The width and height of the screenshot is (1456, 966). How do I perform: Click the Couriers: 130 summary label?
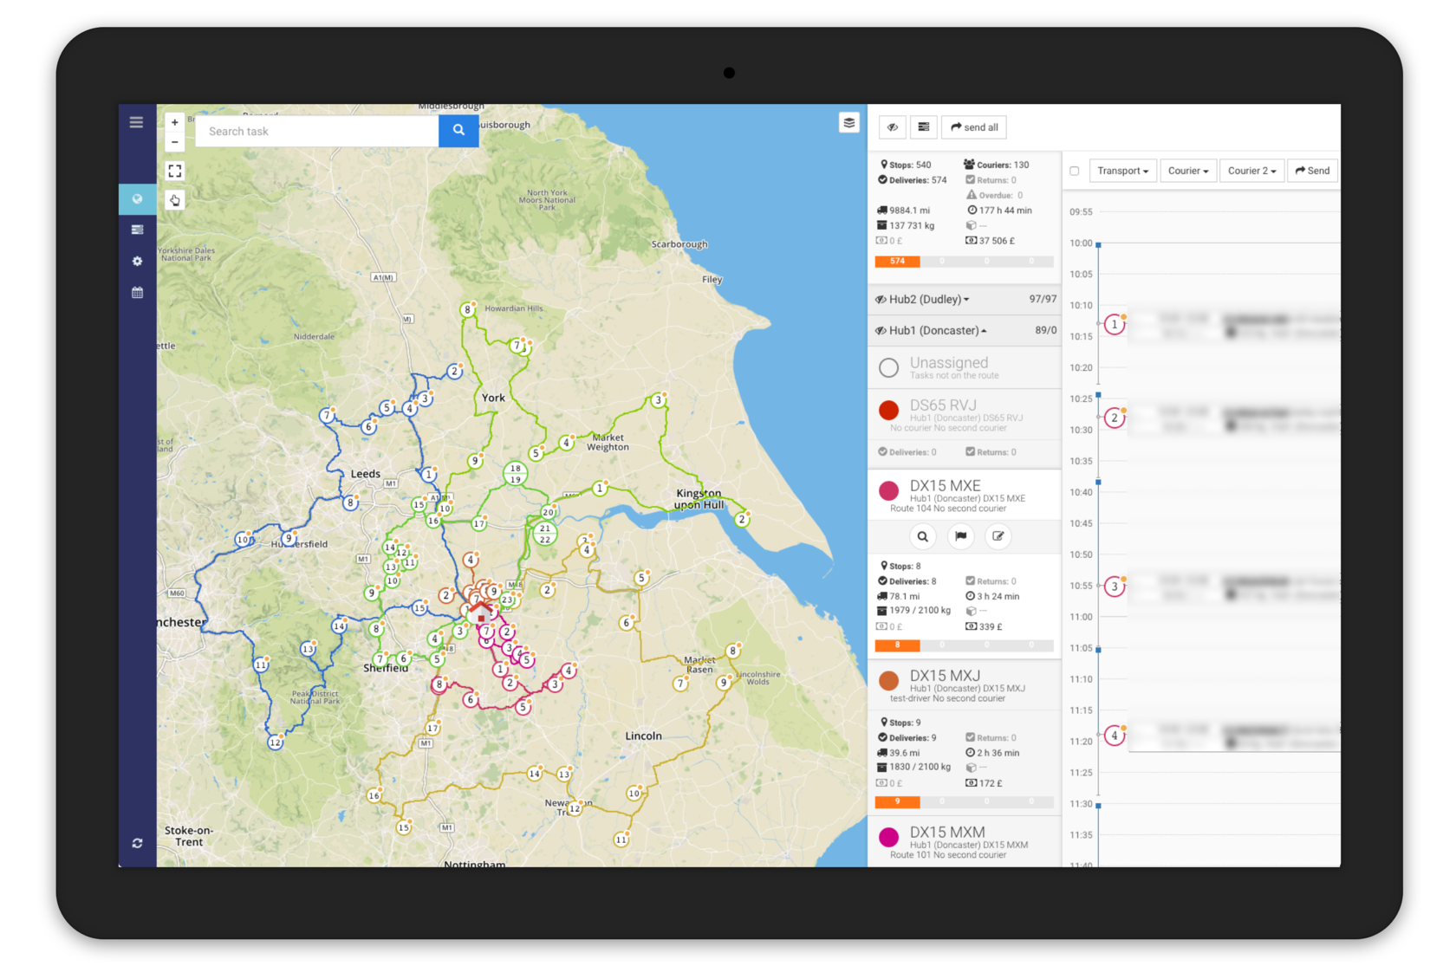(x=997, y=165)
